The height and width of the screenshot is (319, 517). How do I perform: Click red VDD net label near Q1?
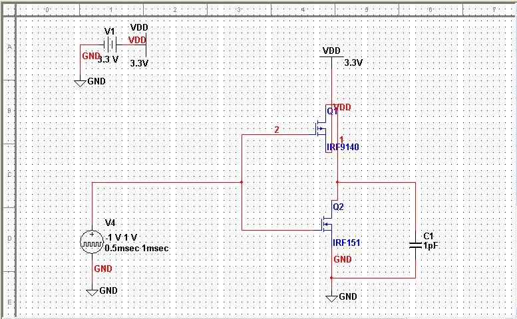point(343,107)
